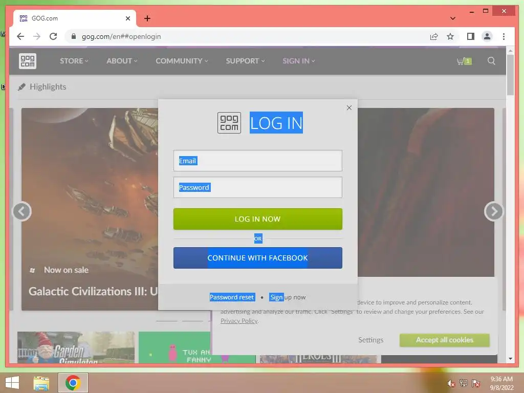524x393 pixels.
Task: Reload the page
Action: [x=53, y=36]
